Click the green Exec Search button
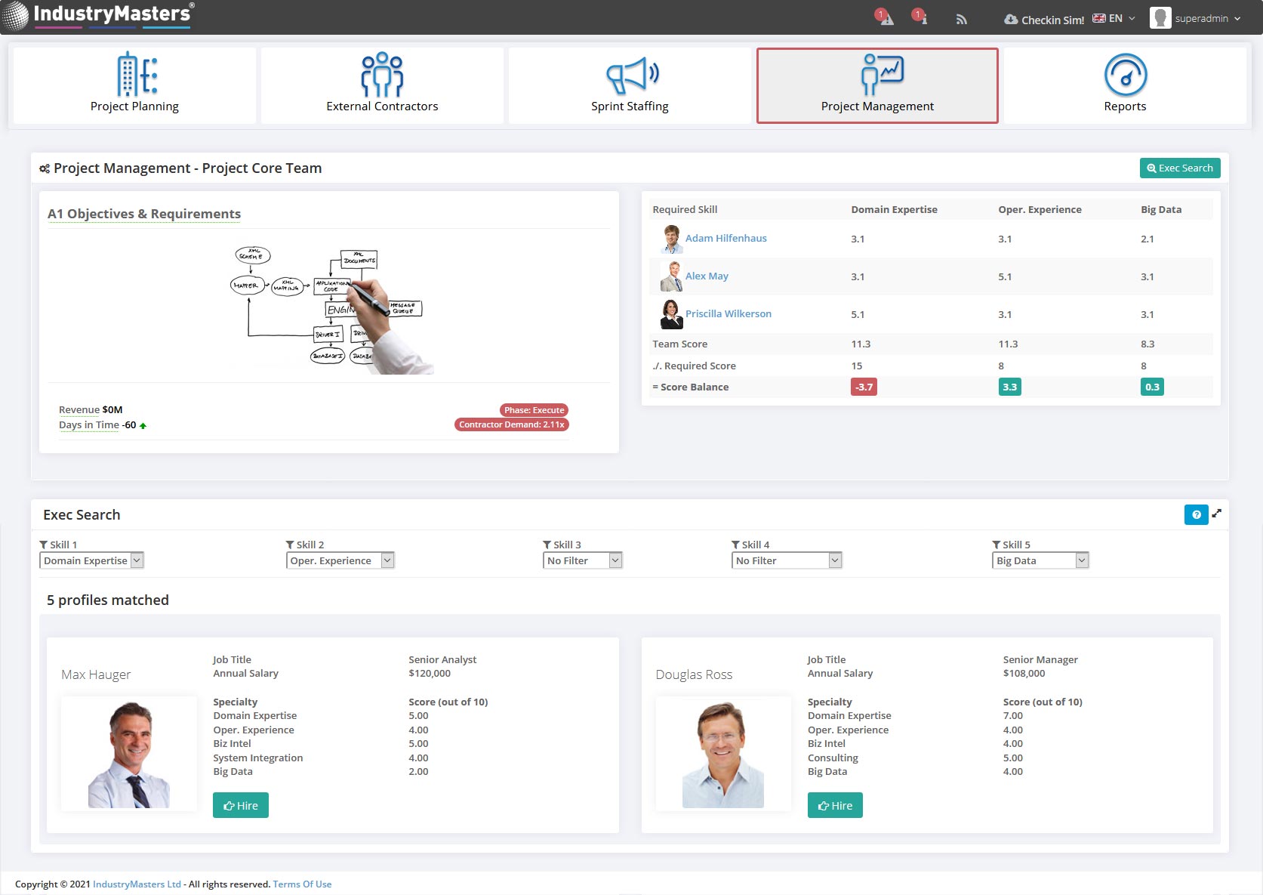The height and width of the screenshot is (895, 1263). point(1179,168)
